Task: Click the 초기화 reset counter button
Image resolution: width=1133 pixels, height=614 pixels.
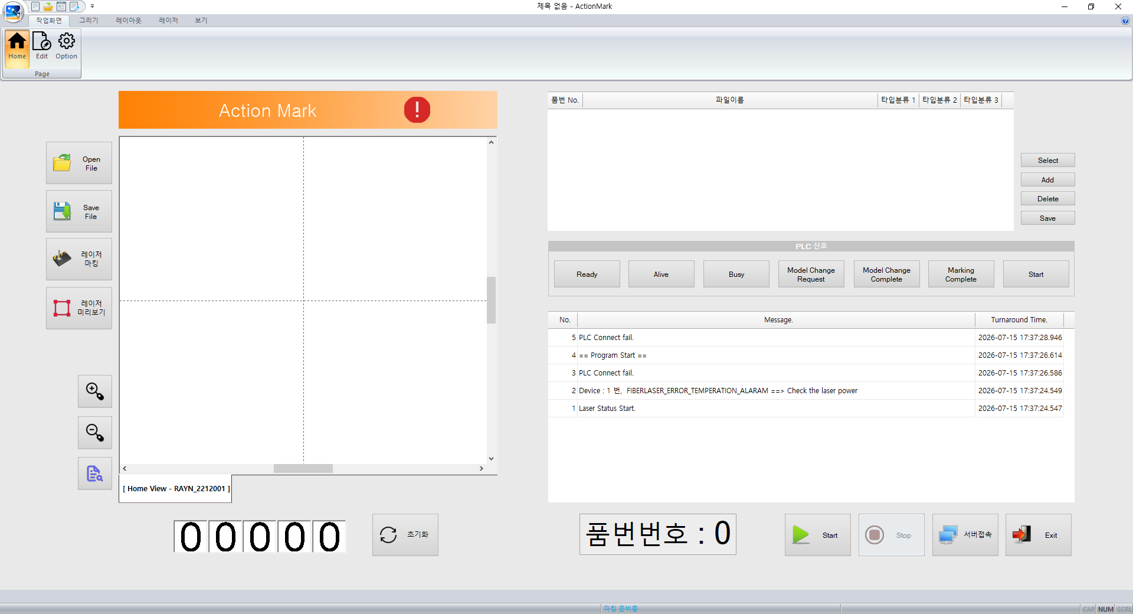Action: click(405, 535)
